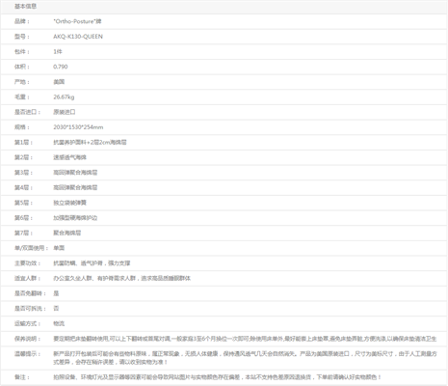Viewport: 448px width, 386px height.
Task: Select the 主要功效 description text
Action: pyautogui.click(x=92, y=263)
